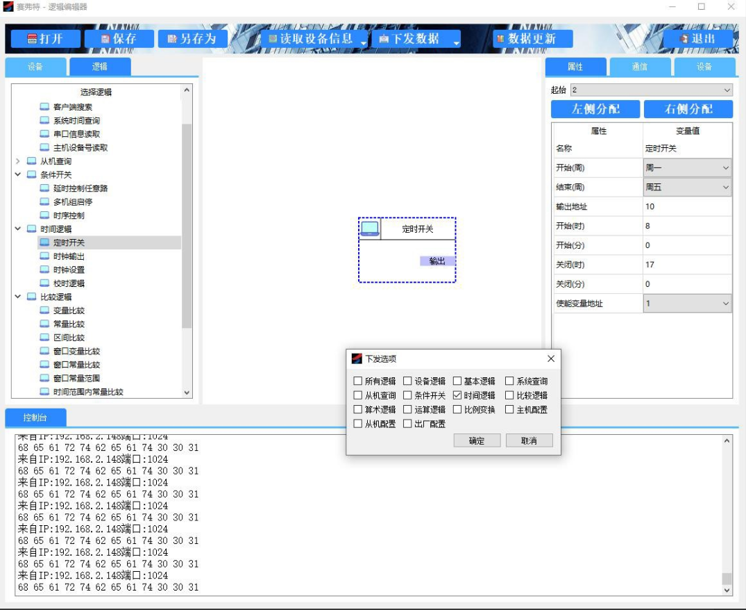
Task: Click the 保存 (Save) toolbar icon
Action: pos(105,39)
